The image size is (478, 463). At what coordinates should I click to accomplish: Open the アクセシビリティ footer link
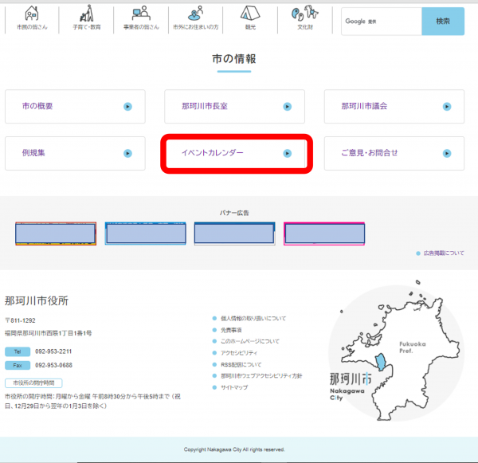(239, 353)
